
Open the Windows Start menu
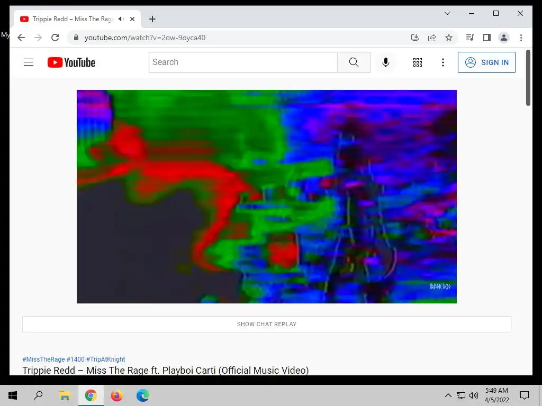click(x=13, y=395)
